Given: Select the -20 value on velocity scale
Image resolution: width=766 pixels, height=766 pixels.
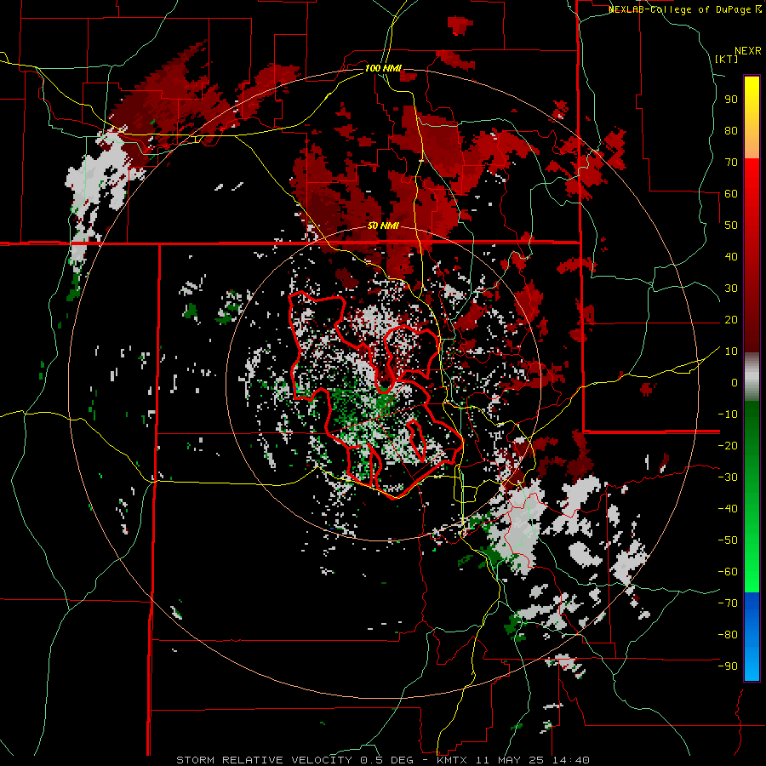Looking at the screenshot, I should (728, 445).
